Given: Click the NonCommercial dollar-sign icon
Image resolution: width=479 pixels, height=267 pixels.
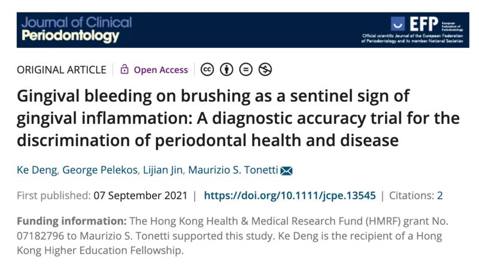Looking at the screenshot, I should pos(265,69).
